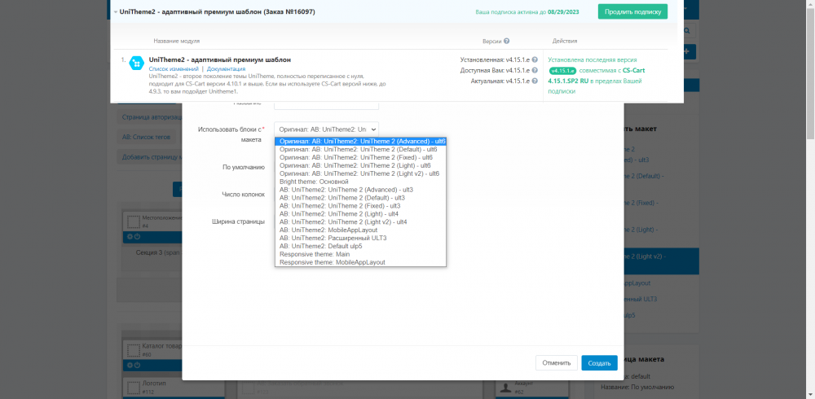The height and width of the screenshot is (399, 815).
Task: Open the Использовать блоки с макета dropdown
Action: 326,129
